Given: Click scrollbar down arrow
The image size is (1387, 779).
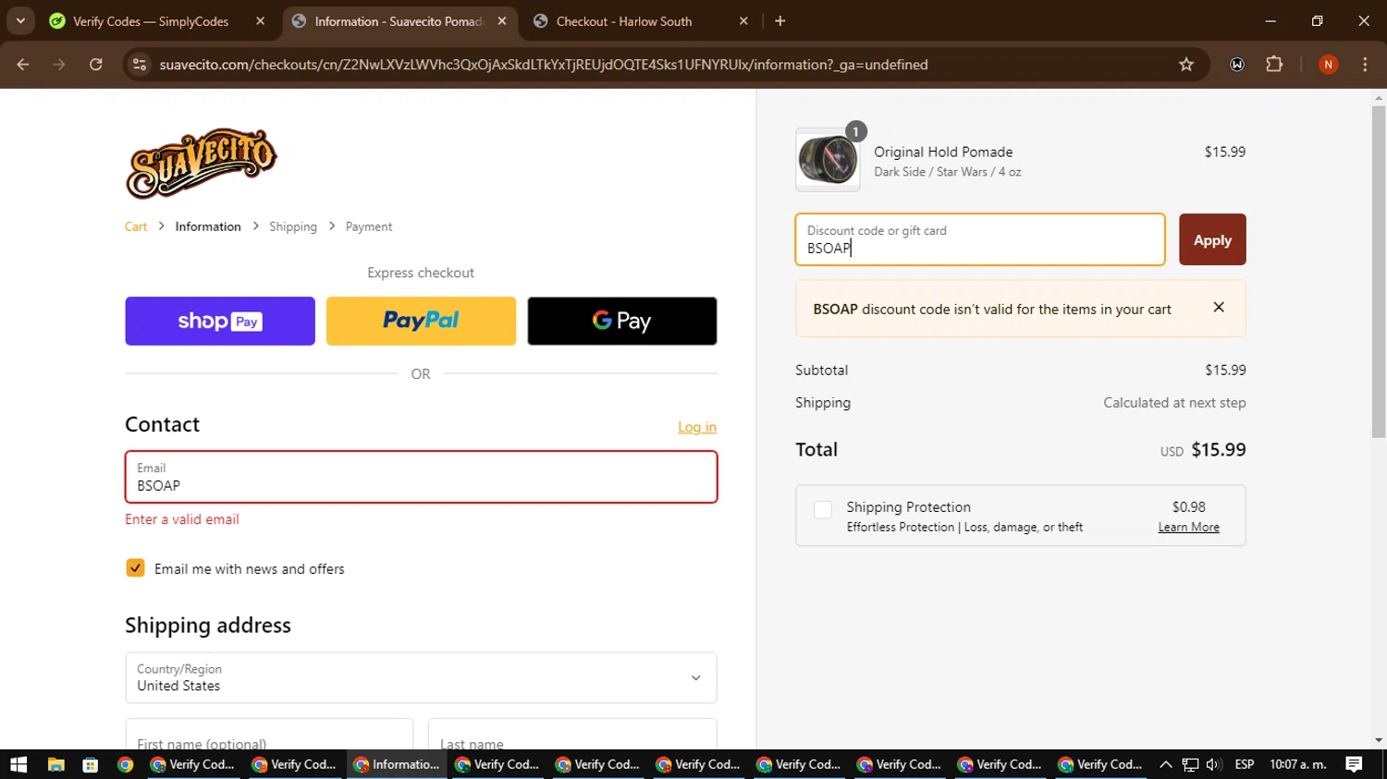Looking at the screenshot, I should coord(1379,740).
